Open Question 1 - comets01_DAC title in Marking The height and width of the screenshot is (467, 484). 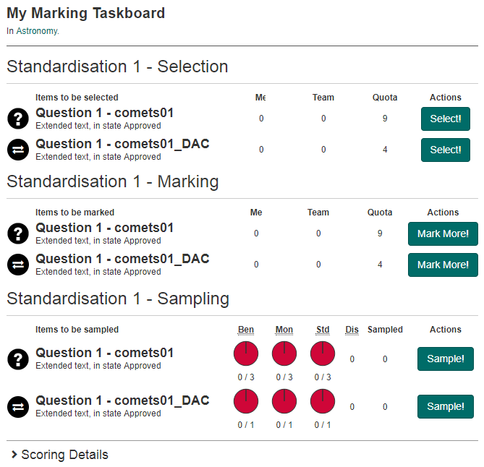pyautogui.click(x=122, y=259)
